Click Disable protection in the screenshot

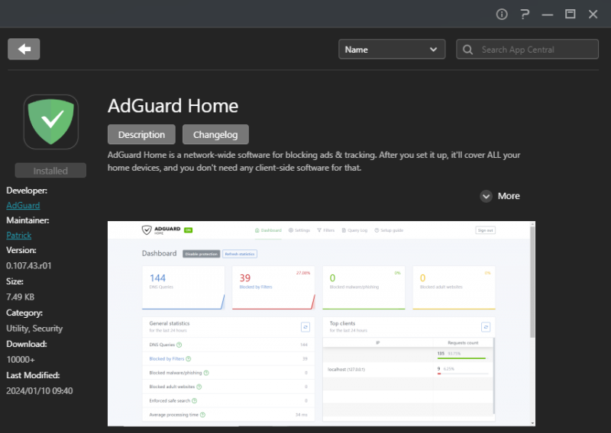(x=202, y=254)
